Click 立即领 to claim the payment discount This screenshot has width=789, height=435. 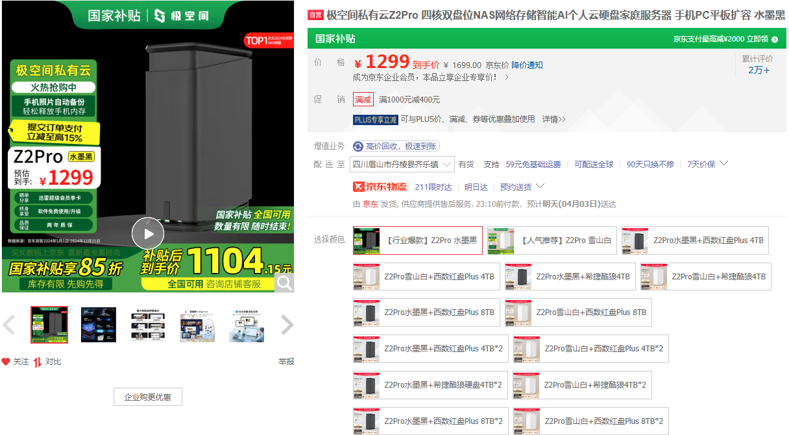pyautogui.click(x=758, y=40)
